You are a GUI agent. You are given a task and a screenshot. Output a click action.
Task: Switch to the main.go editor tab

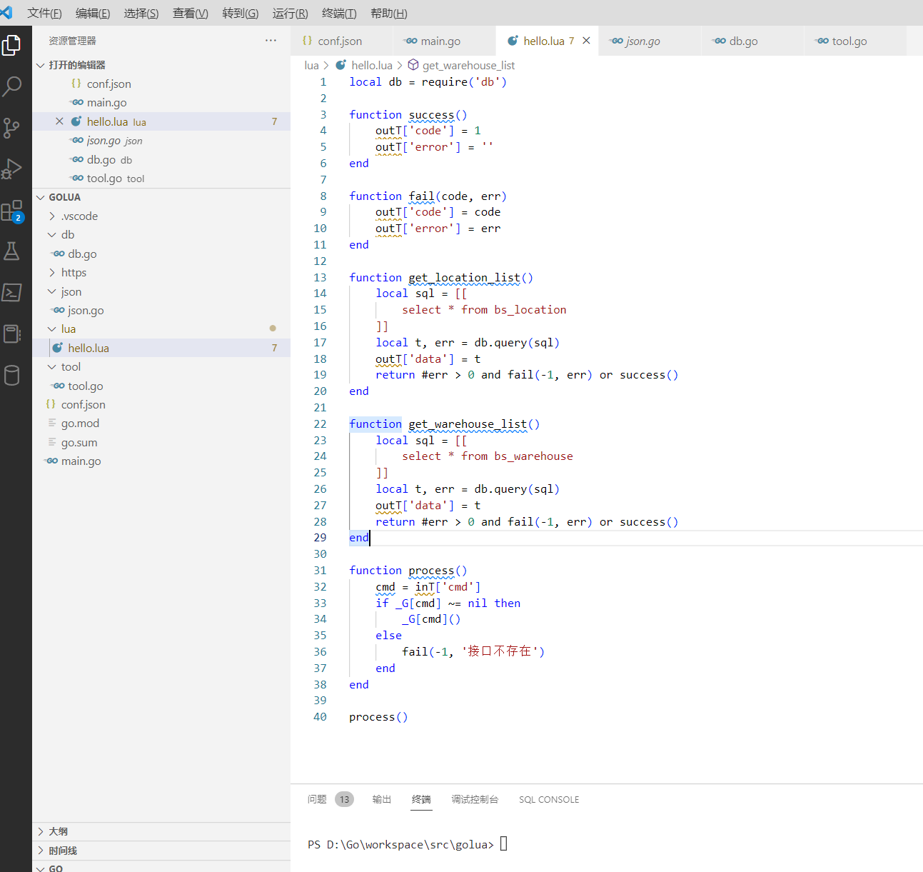(x=444, y=41)
